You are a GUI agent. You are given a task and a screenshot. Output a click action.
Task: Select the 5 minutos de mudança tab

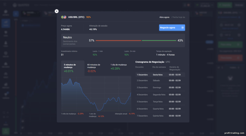point(73,68)
